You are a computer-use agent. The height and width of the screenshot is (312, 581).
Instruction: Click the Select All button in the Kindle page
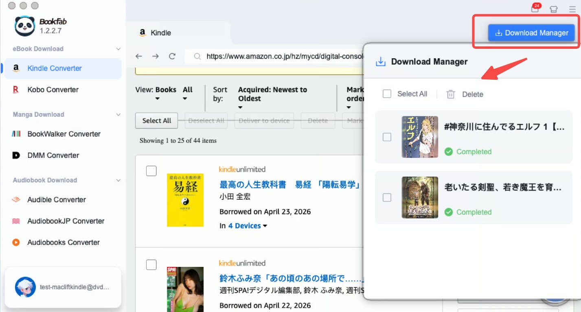coord(156,120)
